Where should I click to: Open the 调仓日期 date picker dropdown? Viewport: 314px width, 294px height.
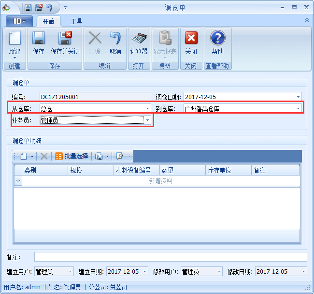pos(298,97)
